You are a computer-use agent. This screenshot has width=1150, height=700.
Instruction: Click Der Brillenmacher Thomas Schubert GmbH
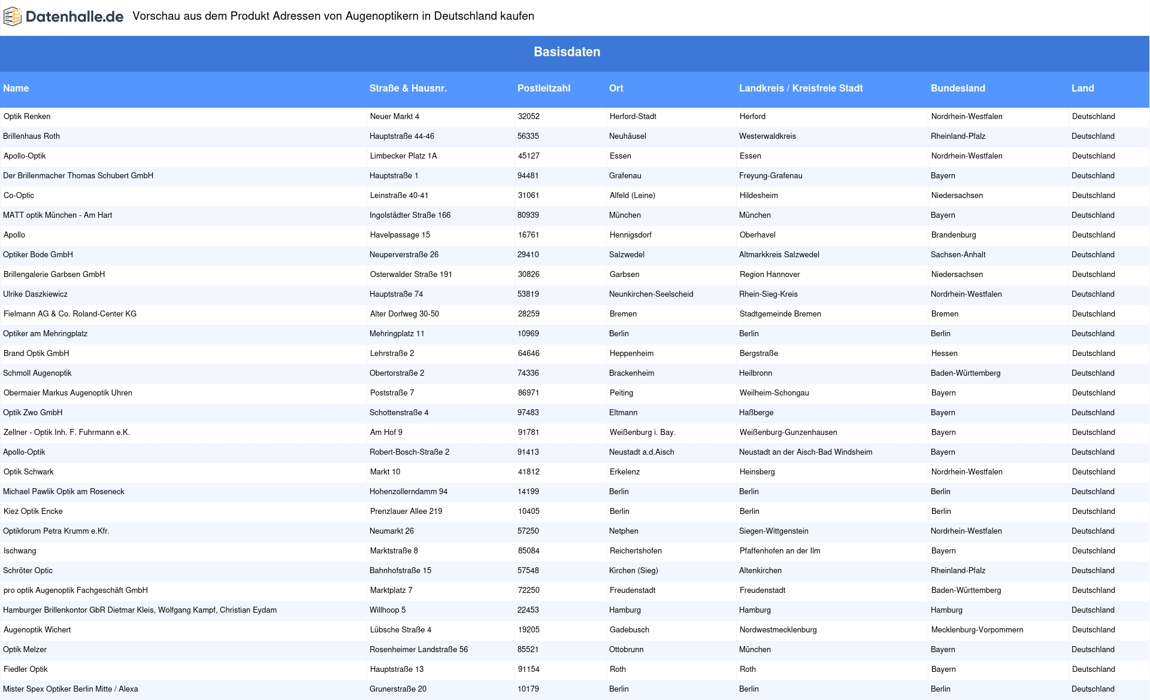[78, 176]
